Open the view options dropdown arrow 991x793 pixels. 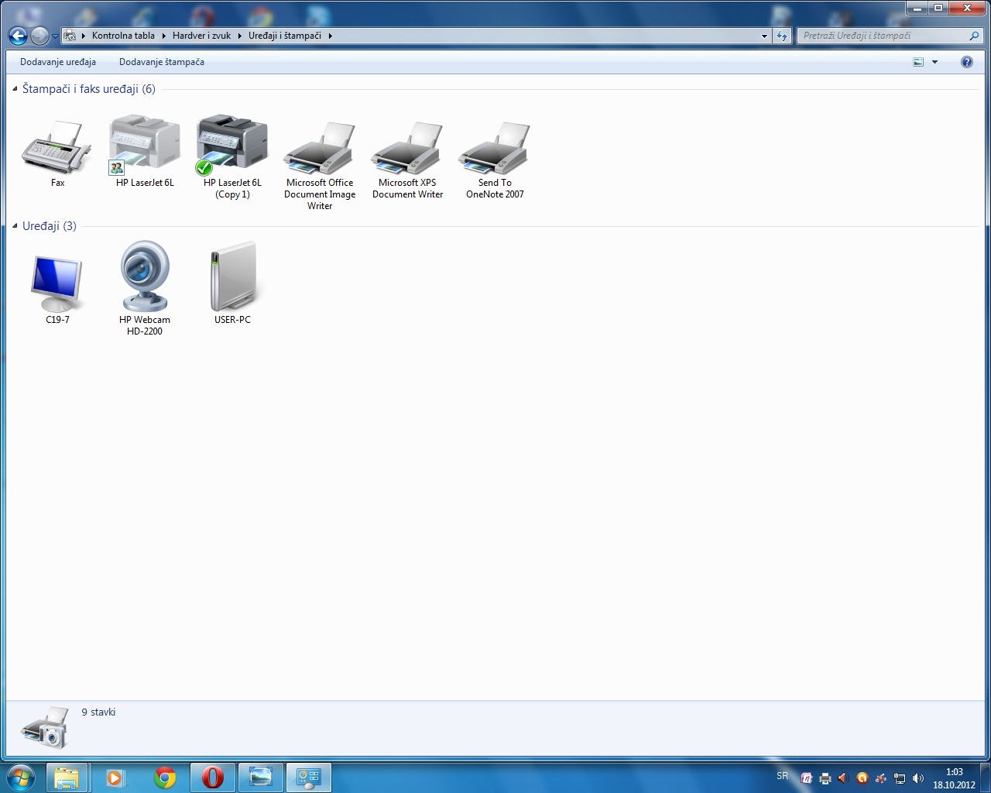pos(934,62)
